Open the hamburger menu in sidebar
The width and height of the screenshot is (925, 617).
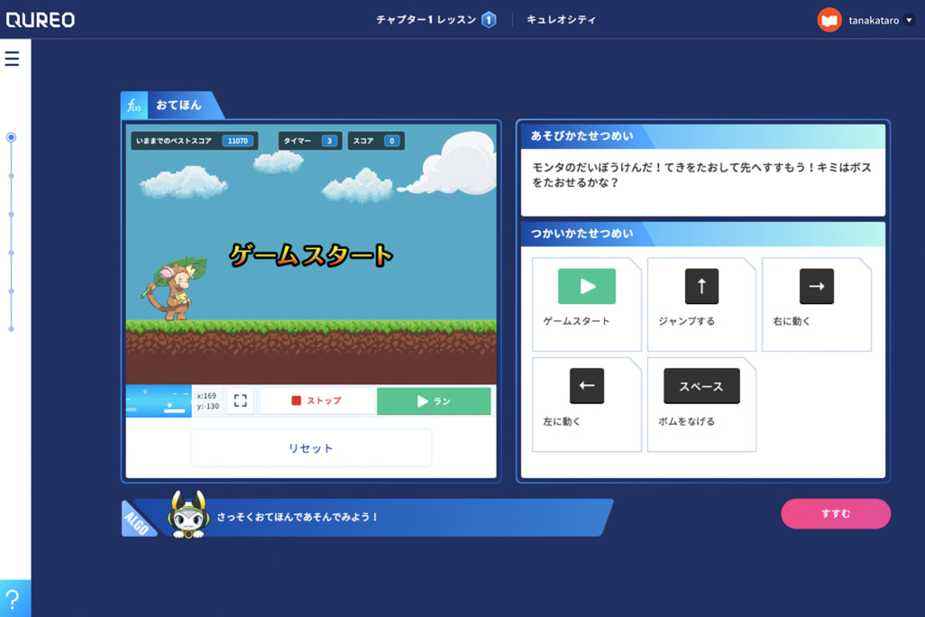pos(12,59)
